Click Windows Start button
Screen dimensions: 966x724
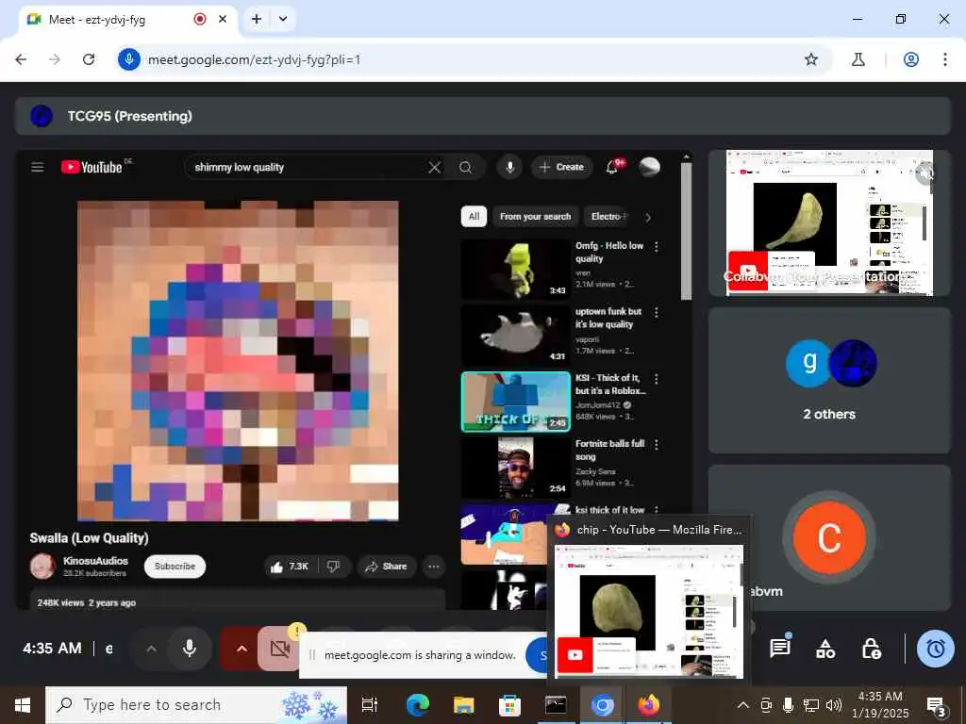23,705
